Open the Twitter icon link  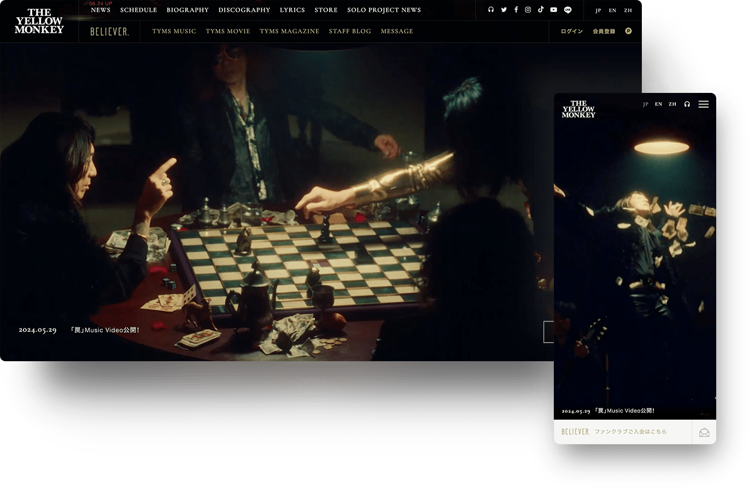pyautogui.click(x=504, y=10)
